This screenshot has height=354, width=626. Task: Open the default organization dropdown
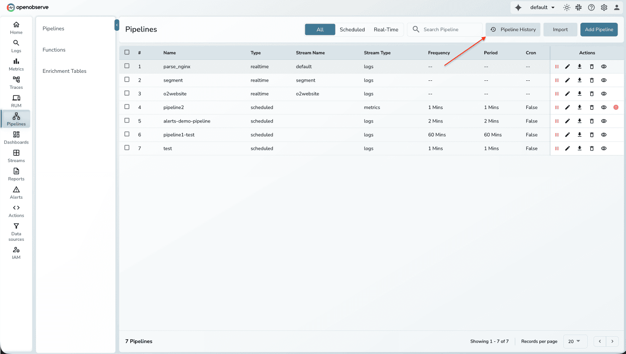[542, 8]
